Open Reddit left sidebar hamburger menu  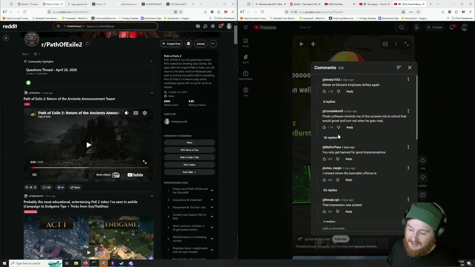pos(6,38)
